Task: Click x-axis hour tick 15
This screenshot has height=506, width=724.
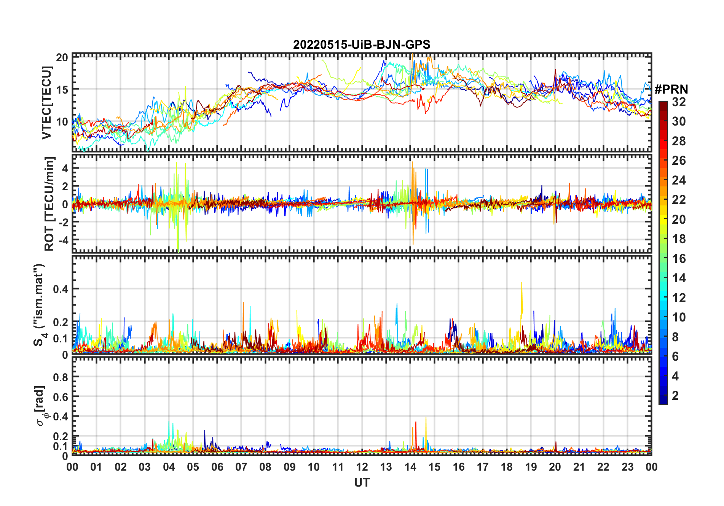Action: [434, 467]
